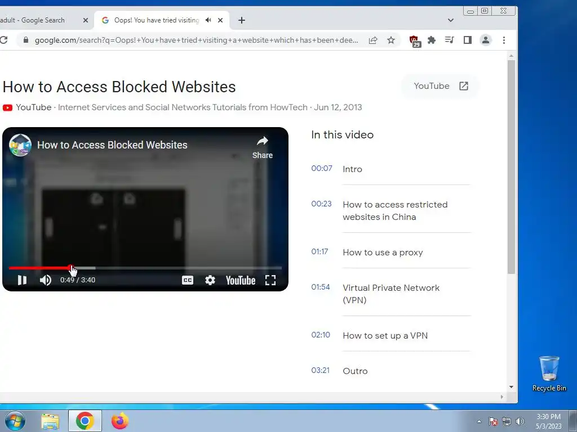
Task: Open the Extensions puzzle menu
Action: pos(432,40)
